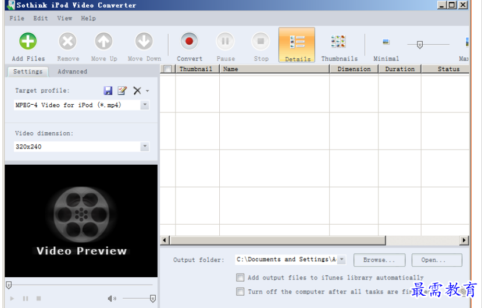482x308 pixels.
Task: Delete the target profile with the X icon
Action: tap(137, 90)
